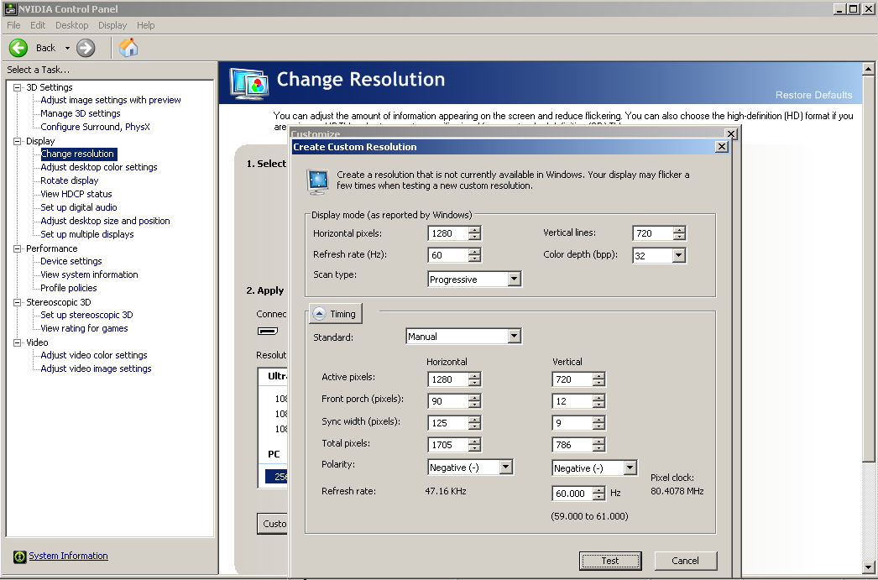This screenshot has width=878, height=580.
Task: Select Adjust video color settings
Action: point(94,356)
